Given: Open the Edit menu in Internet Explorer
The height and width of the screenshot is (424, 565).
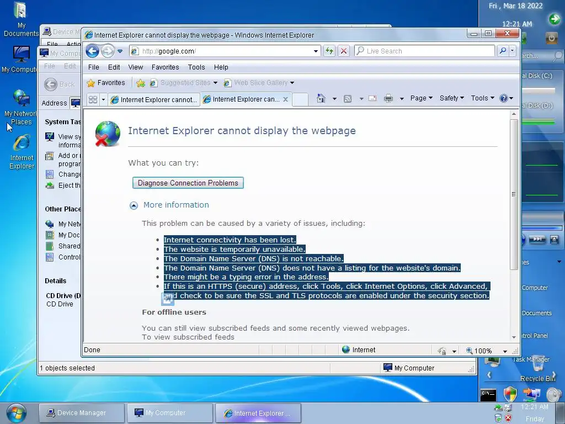Looking at the screenshot, I should click(x=114, y=67).
